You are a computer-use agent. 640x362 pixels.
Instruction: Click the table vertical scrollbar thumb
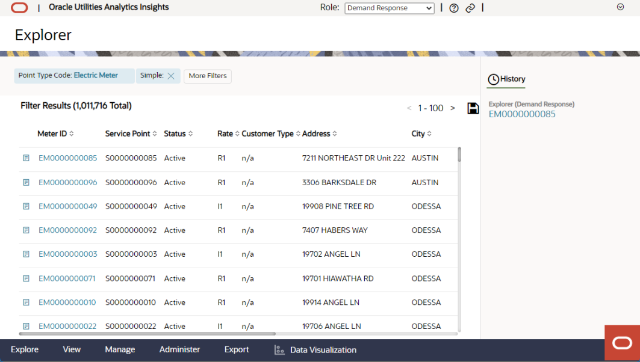click(459, 155)
